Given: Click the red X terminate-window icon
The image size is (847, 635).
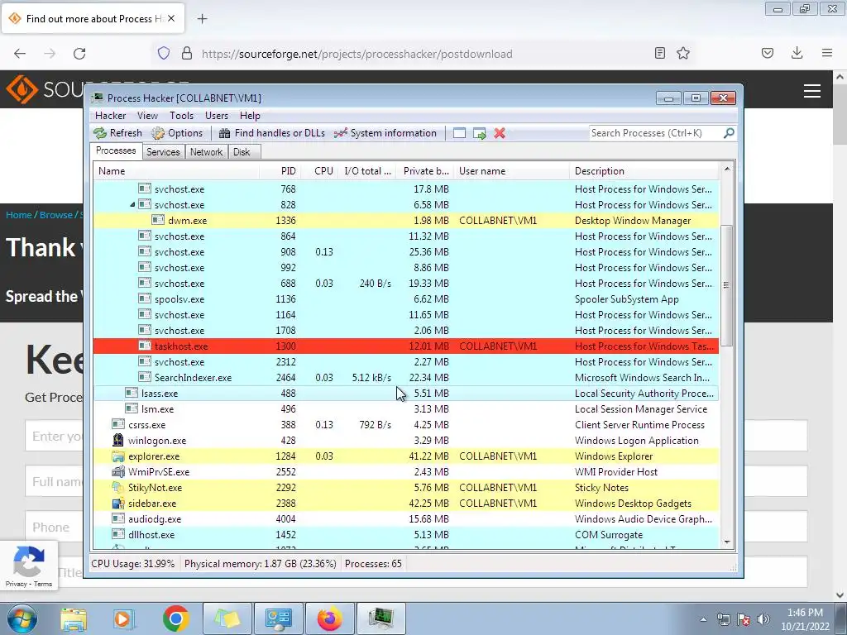Looking at the screenshot, I should (500, 133).
